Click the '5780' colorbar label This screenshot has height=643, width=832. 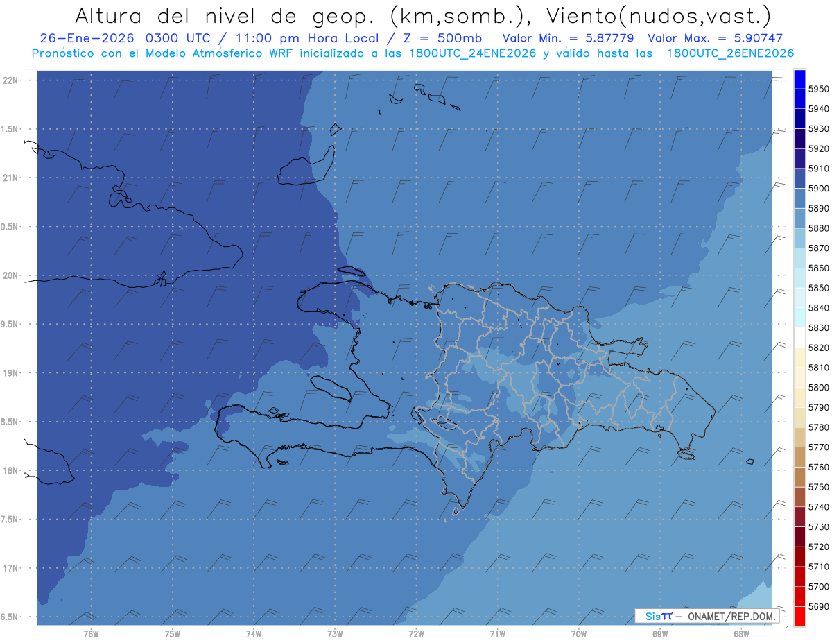coord(819,427)
